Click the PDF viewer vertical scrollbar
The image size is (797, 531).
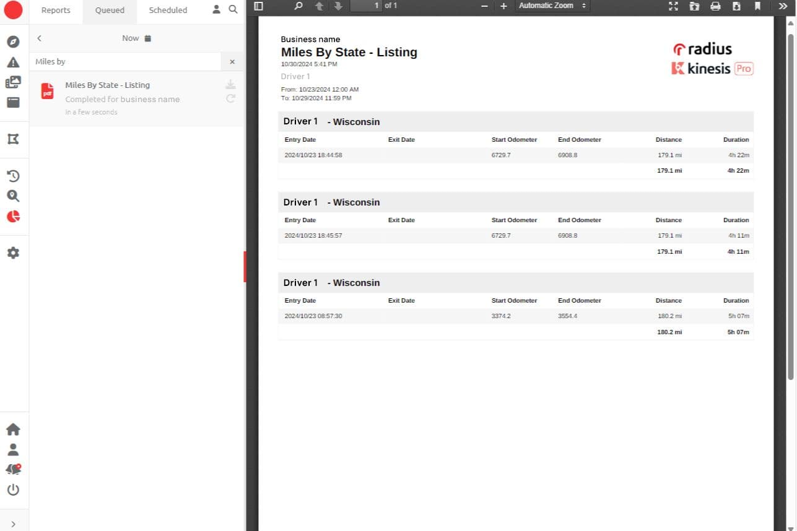[x=791, y=204]
